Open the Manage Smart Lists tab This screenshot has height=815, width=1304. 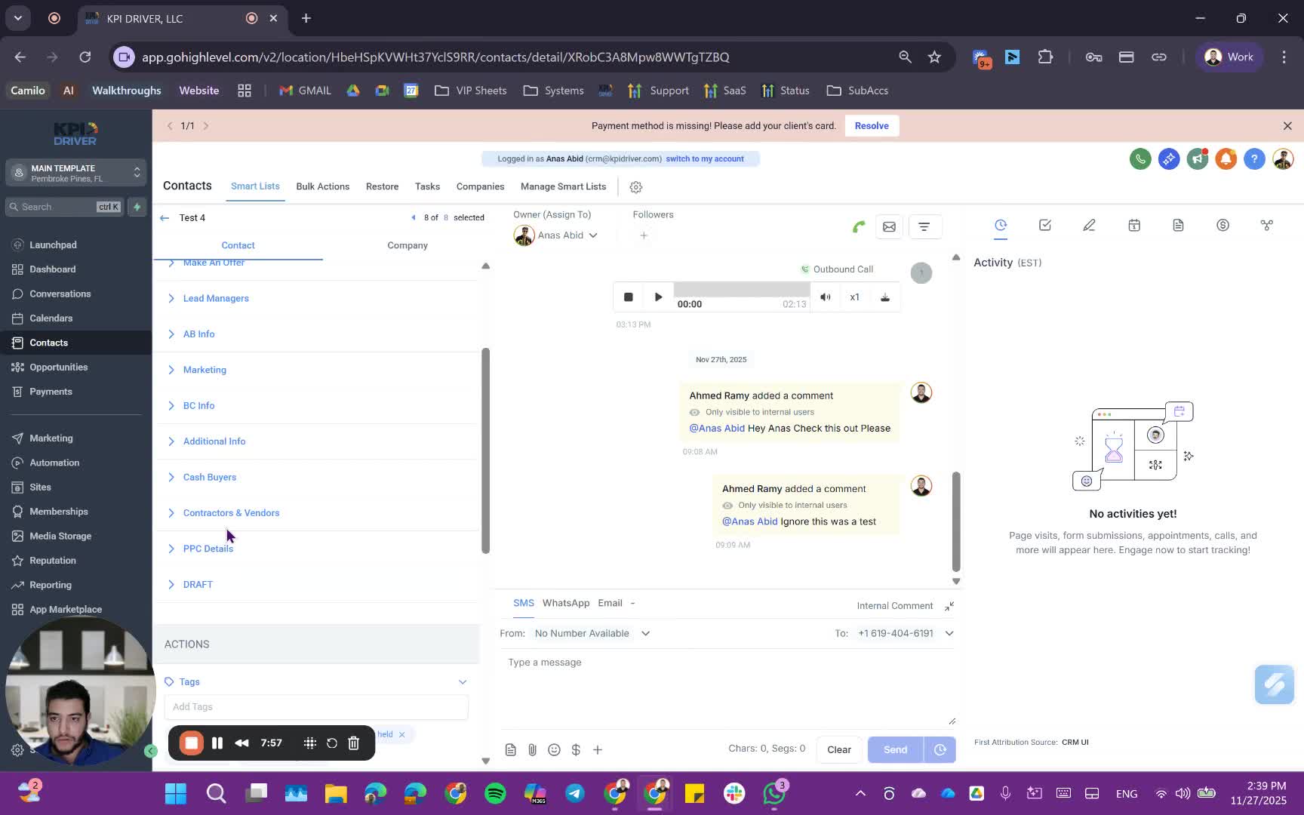(x=563, y=186)
